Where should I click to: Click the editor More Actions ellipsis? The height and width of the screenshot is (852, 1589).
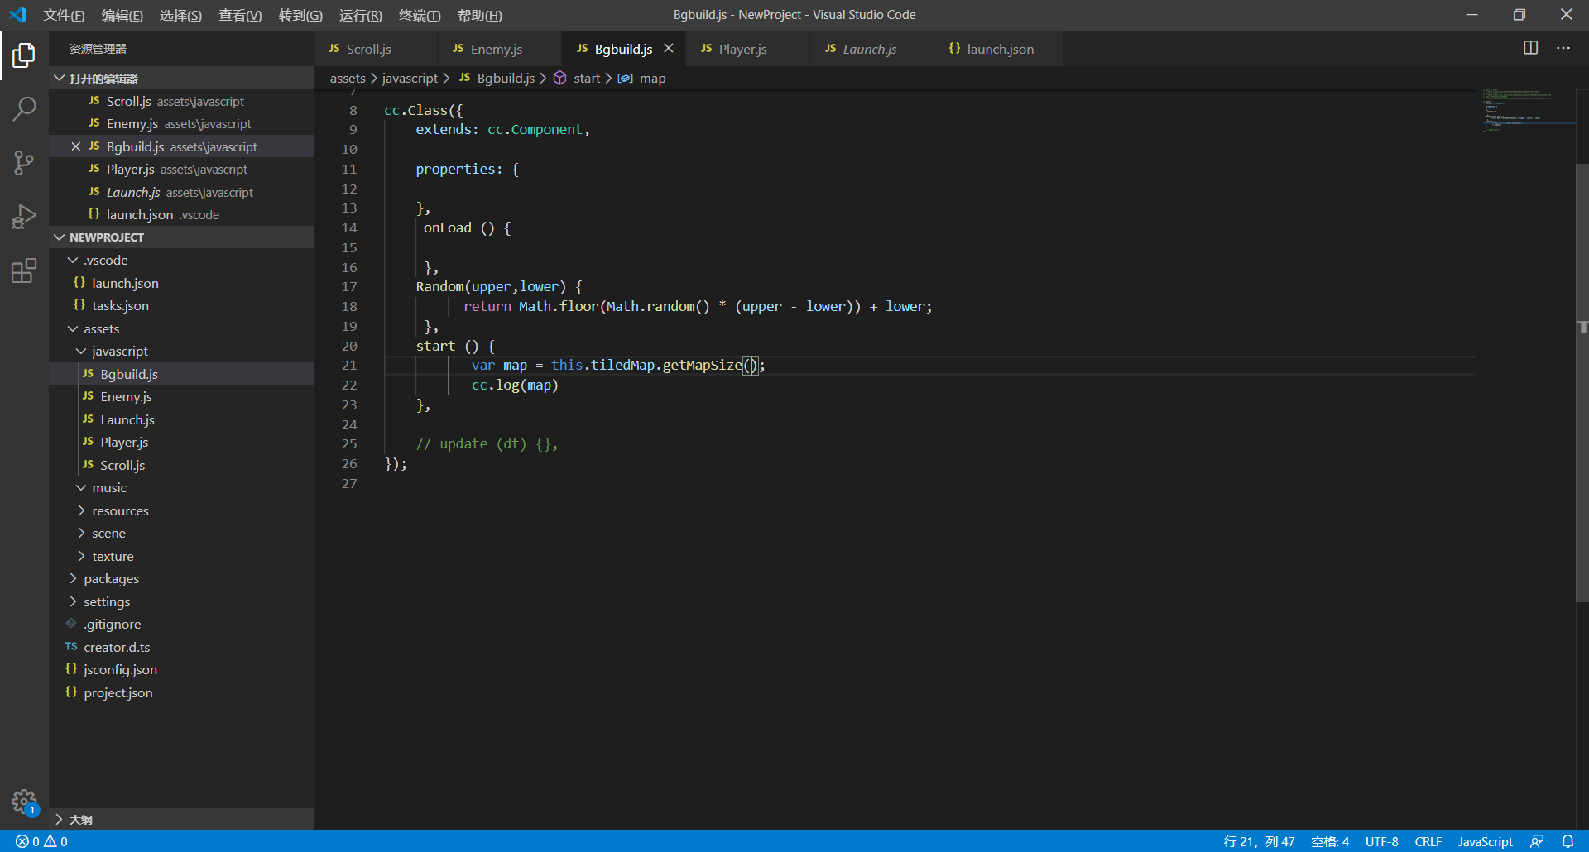(x=1563, y=48)
